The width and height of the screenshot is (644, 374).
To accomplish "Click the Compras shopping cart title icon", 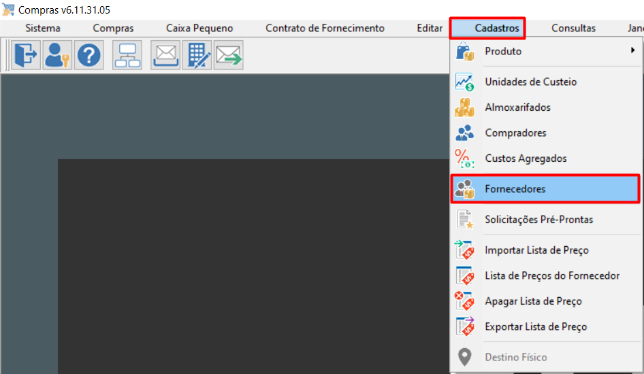I will [x=8, y=10].
